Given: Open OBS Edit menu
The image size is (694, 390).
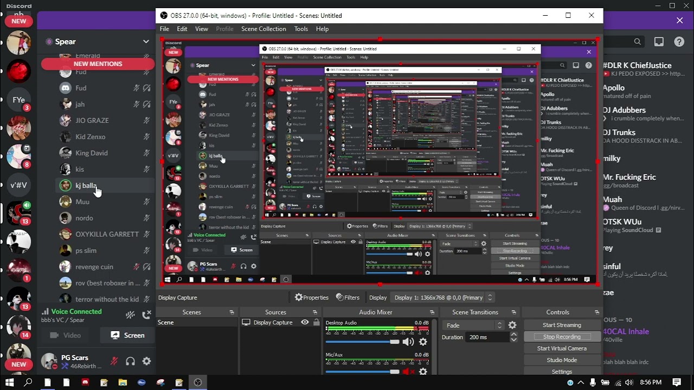Looking at the screenshot, I should click(x=182, y=29).
